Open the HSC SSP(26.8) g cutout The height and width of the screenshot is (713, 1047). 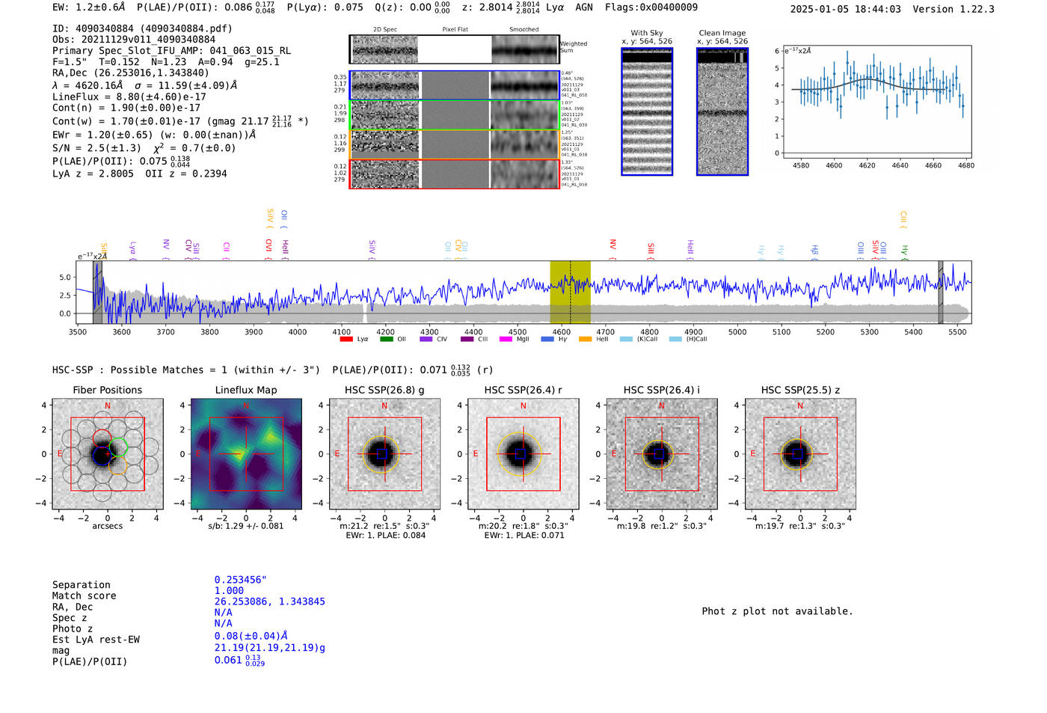[x=385, y=454]
